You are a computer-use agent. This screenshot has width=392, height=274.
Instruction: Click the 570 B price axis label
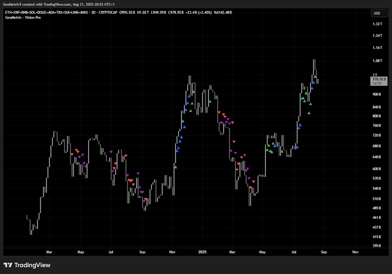377,179
